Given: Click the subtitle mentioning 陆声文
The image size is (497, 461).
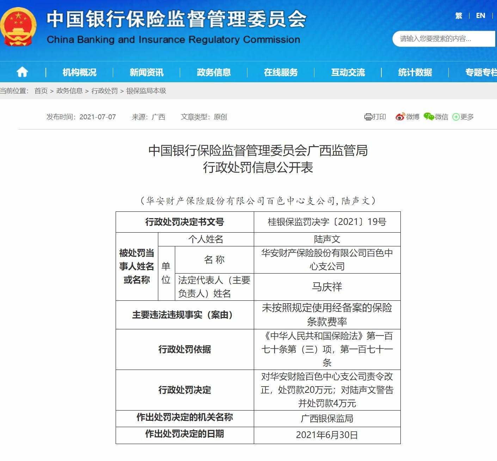Looking at the screenshot, I should click(x=258, y=200).
